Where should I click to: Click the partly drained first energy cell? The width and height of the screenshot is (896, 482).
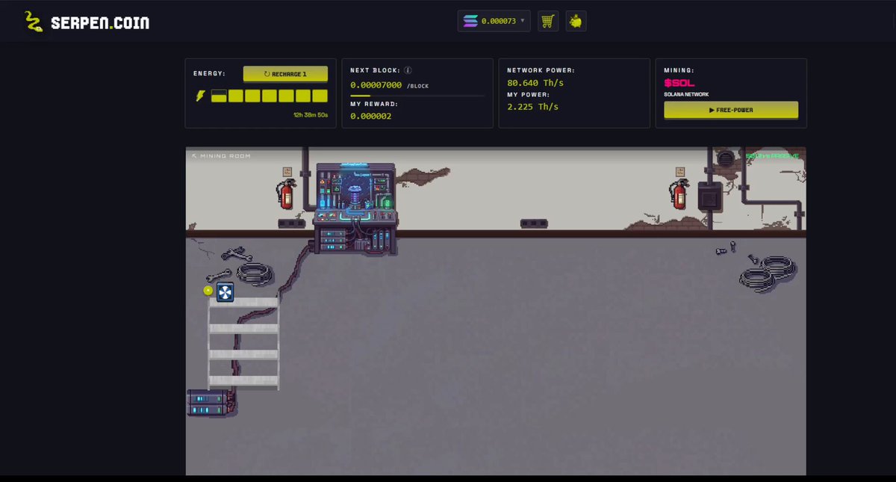(219, 96)
